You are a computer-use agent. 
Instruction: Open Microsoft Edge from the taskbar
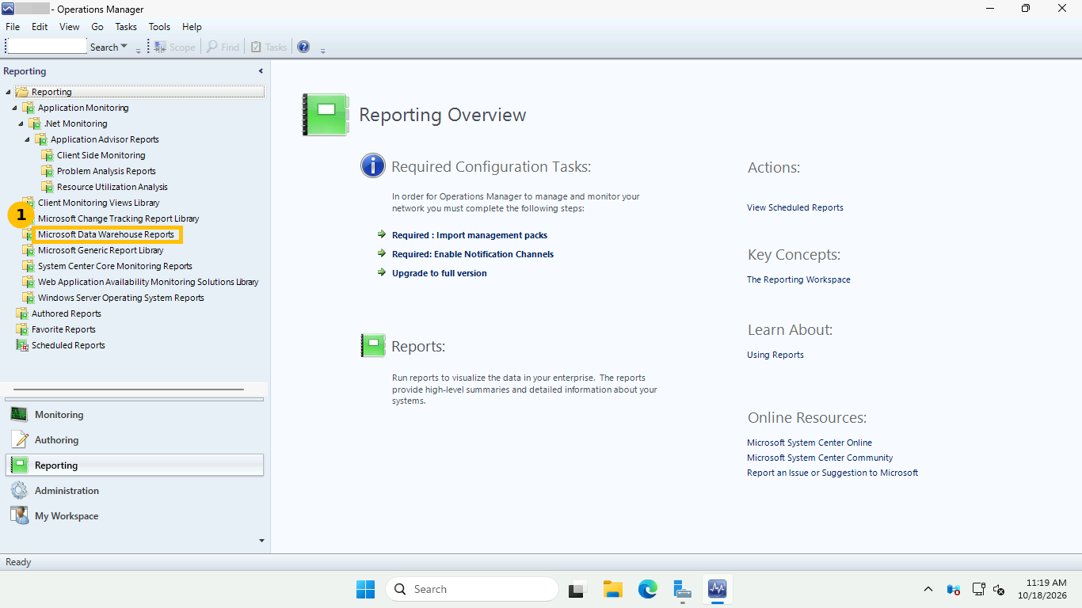pyautogui.click(x=648, y=589)
